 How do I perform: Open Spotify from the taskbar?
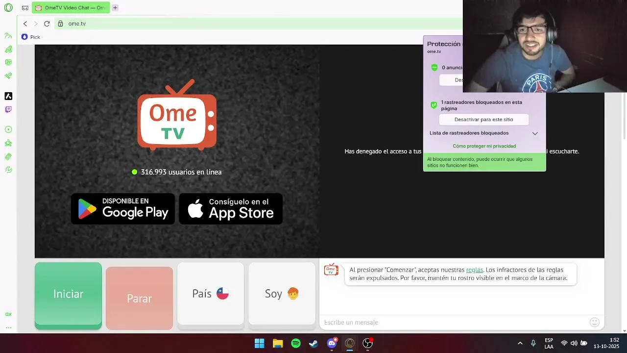point(296,343)
